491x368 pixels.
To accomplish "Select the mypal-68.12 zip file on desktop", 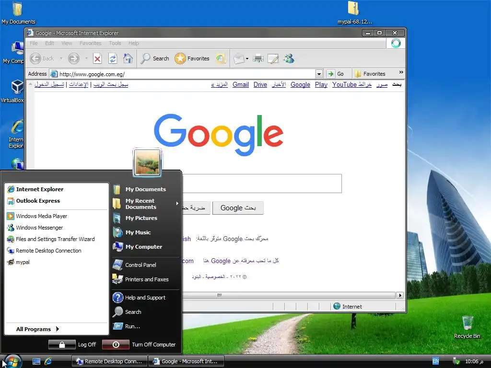I will pyautogui.click(x=354, y=13).
